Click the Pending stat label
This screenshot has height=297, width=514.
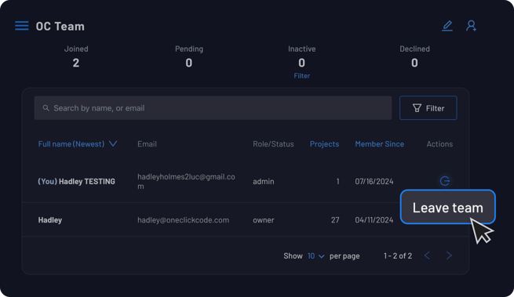(x=189, y=49)
